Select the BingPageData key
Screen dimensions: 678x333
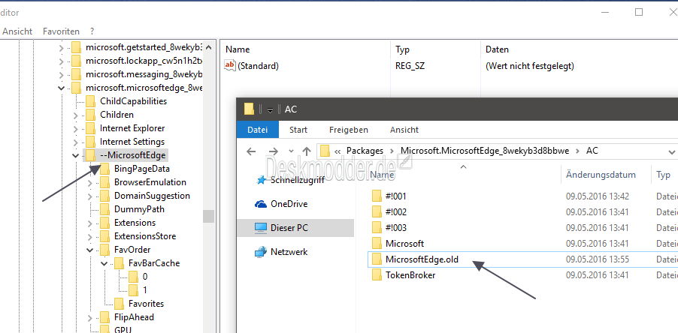(141, 169)
